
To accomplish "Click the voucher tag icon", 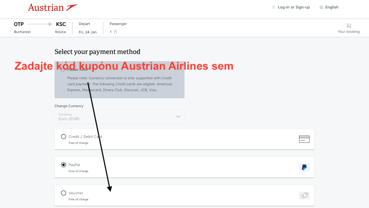I will 304,195.
